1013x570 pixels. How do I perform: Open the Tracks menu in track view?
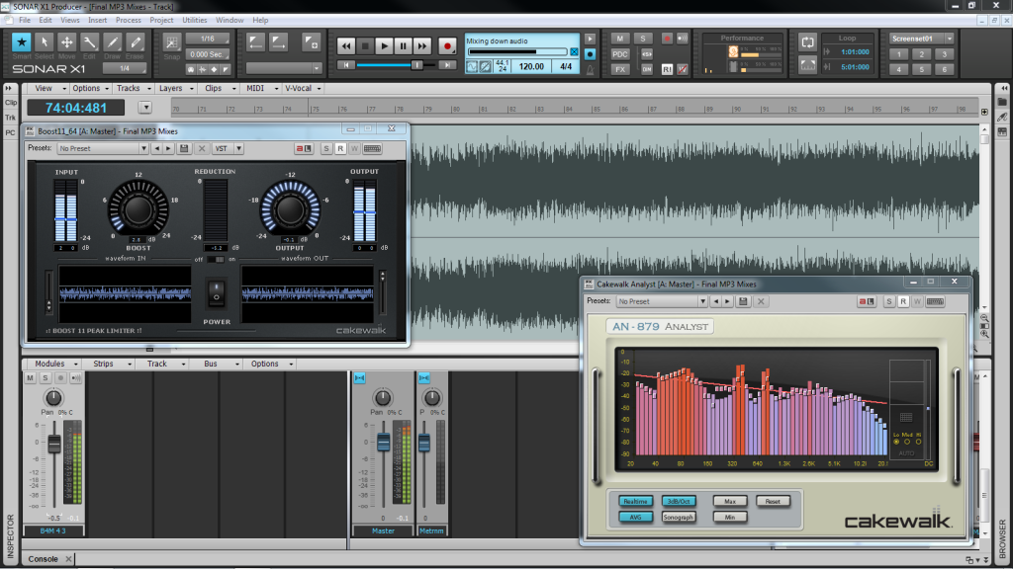coord(129,88)
